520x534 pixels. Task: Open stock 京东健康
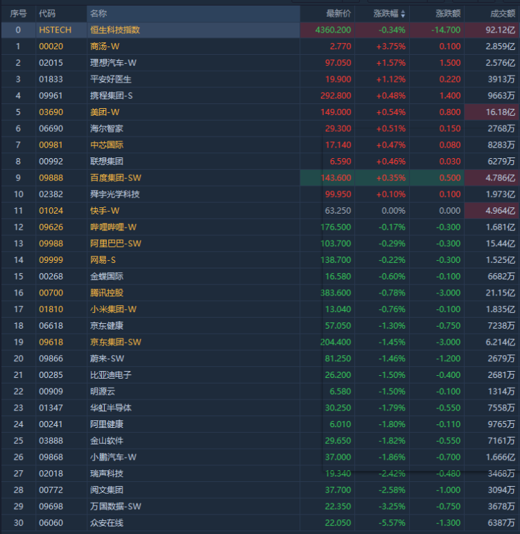[107, 325]
